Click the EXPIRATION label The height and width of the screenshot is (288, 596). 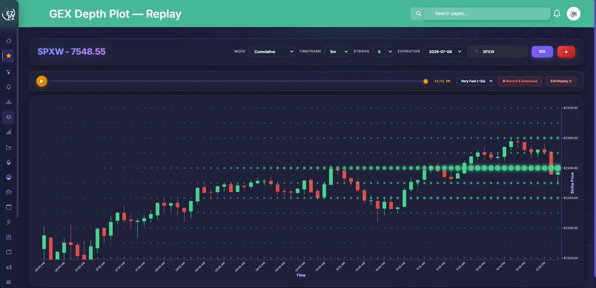[x=409, y=52]
